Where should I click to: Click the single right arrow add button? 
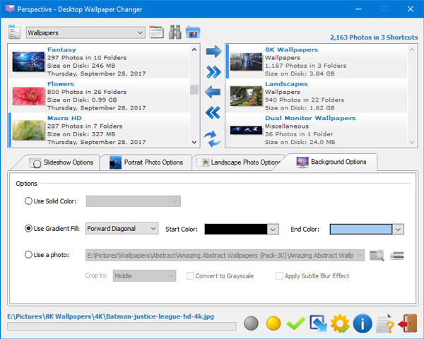coord(212,51)
